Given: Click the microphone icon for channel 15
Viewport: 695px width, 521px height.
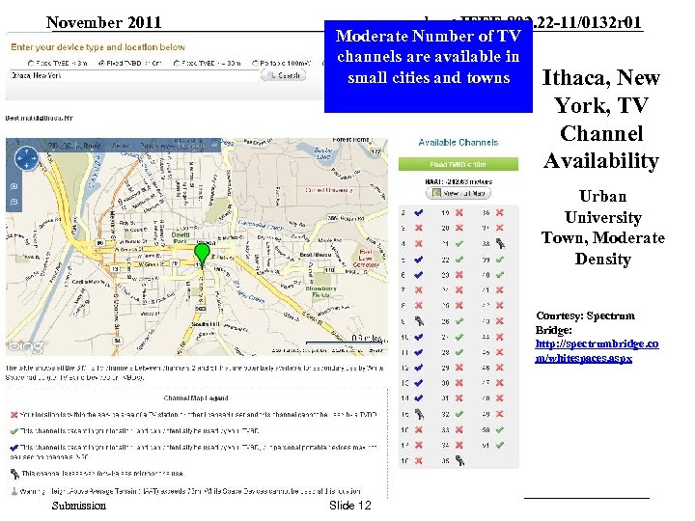Looking at the screenshot, I should (419, 414).
